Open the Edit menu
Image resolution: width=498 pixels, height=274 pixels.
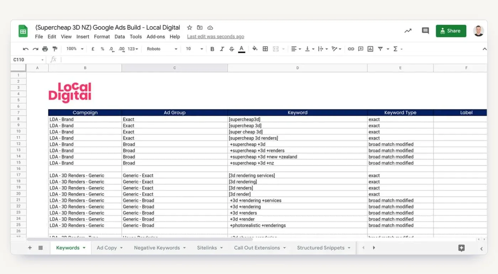[52, 37]
